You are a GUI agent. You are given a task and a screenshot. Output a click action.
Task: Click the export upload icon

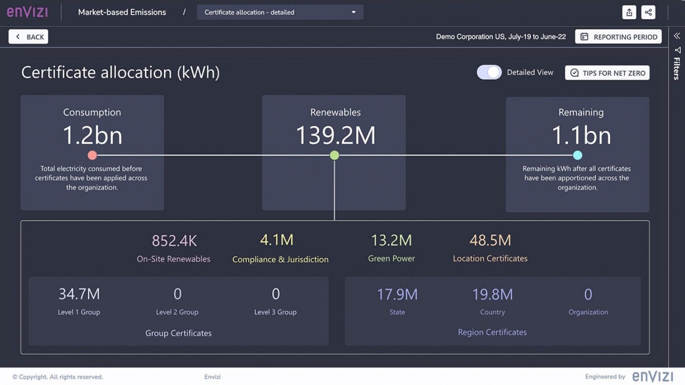point(629,12)
